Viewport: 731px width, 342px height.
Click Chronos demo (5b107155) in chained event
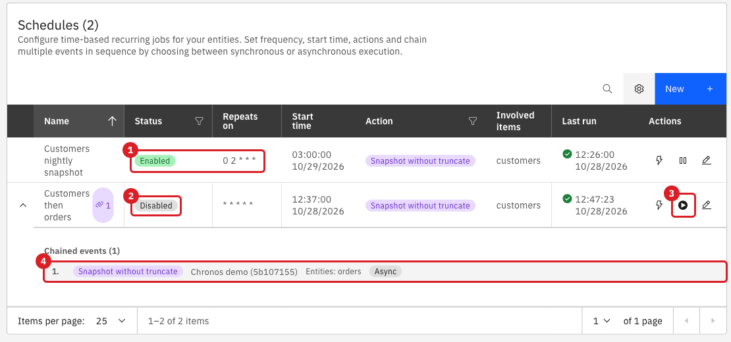coord(244,272)
